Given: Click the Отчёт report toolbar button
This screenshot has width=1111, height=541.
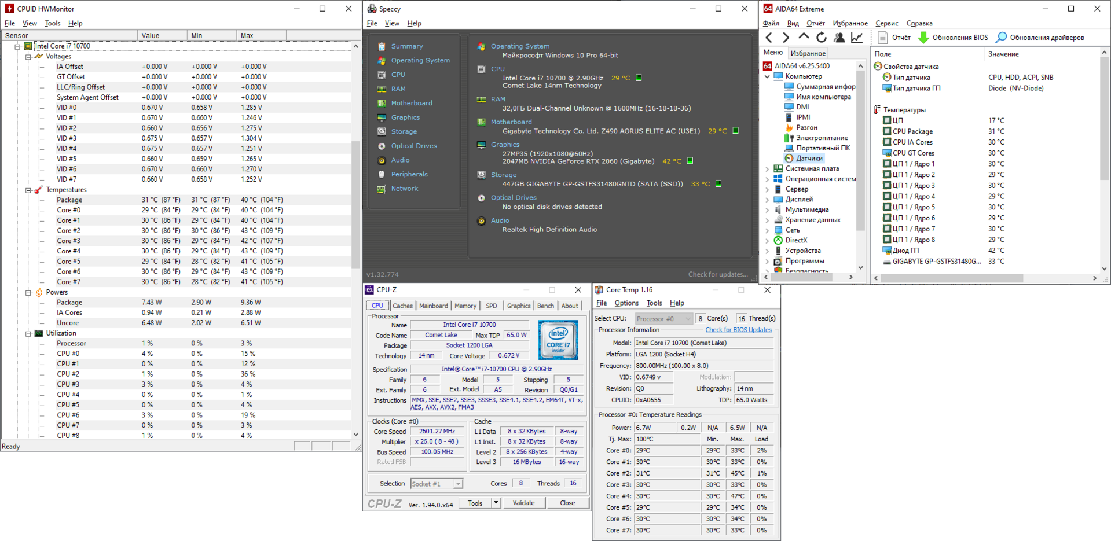Looking at the screenshot, I should point(894,38).
